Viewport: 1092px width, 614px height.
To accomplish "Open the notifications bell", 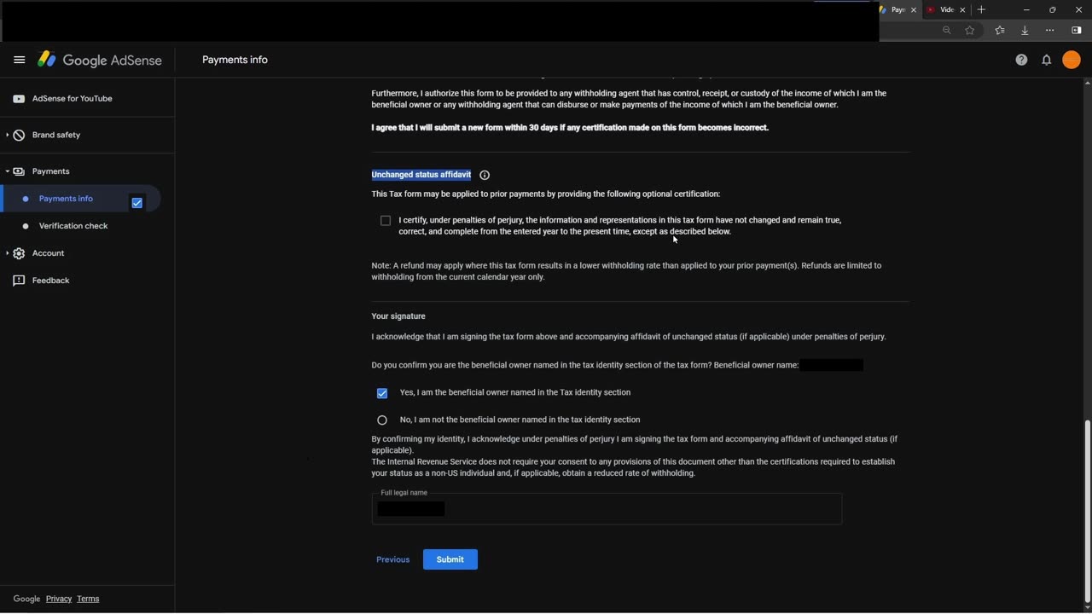I will point(1046,60).
